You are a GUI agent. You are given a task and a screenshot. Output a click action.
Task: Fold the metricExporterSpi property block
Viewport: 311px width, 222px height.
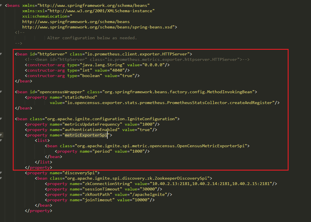pos(1,135)
